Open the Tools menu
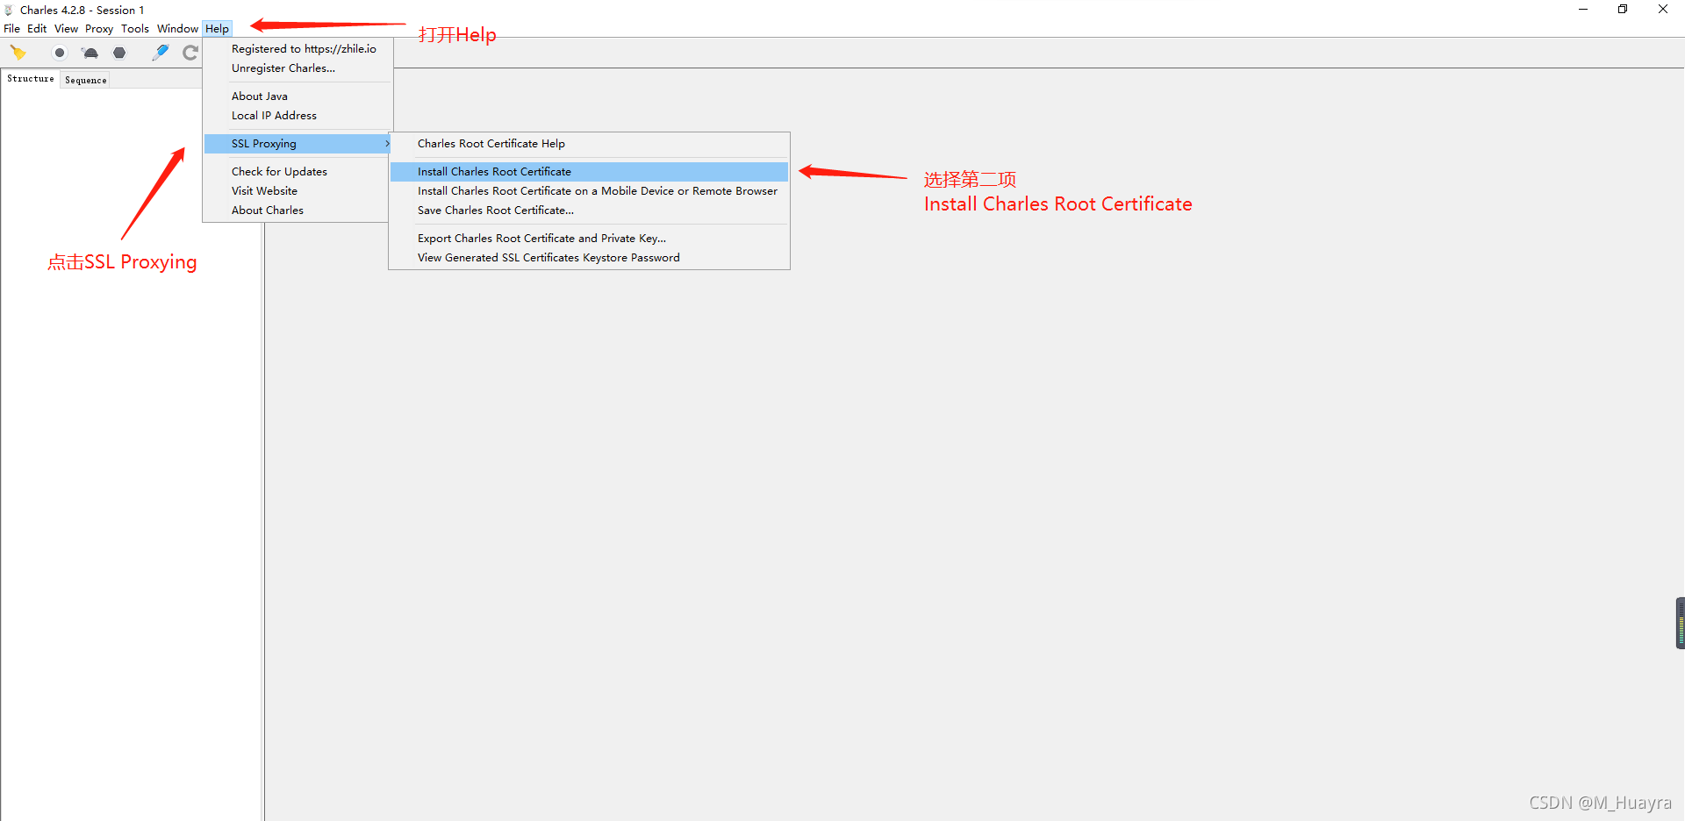Image resolution: width=1685 pixels, height=821 pixels. [x=135, y=29]
